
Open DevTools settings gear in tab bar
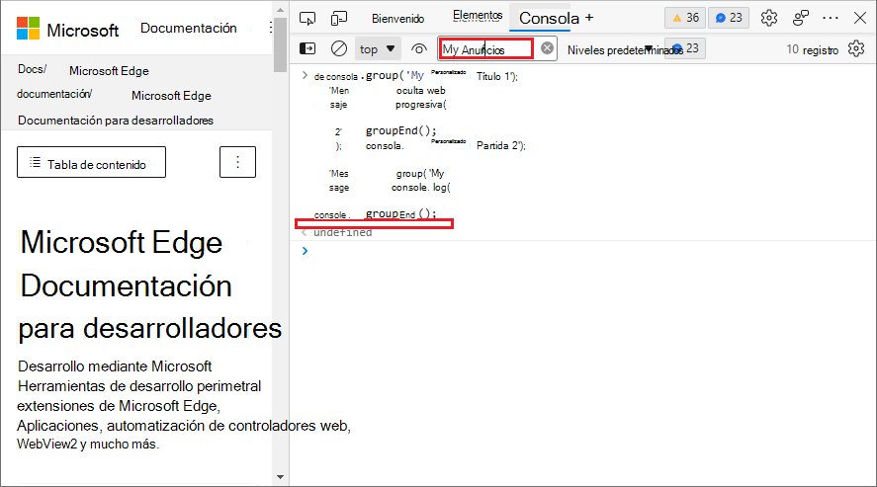pyautogui.click(x=769, y=18)
